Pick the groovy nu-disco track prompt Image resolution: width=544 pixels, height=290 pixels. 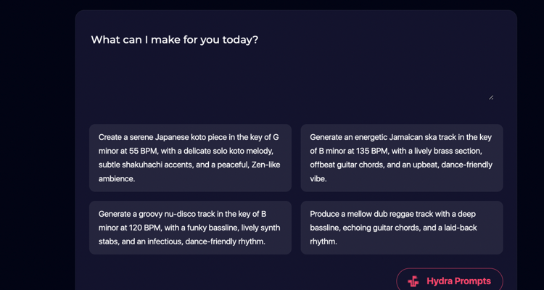(190, 228)
